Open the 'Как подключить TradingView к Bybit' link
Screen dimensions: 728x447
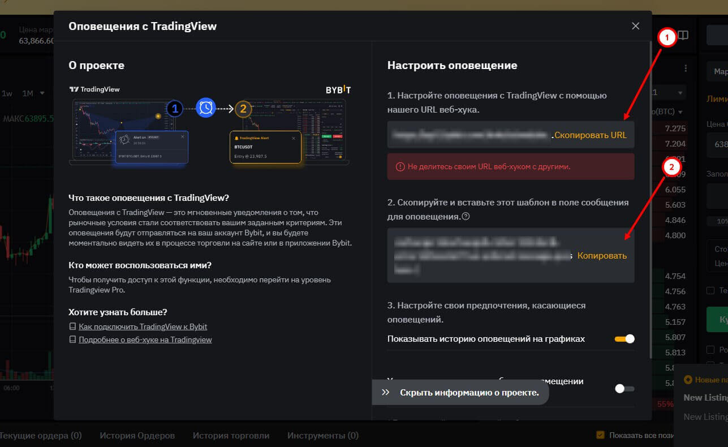(x=143, y=326)
